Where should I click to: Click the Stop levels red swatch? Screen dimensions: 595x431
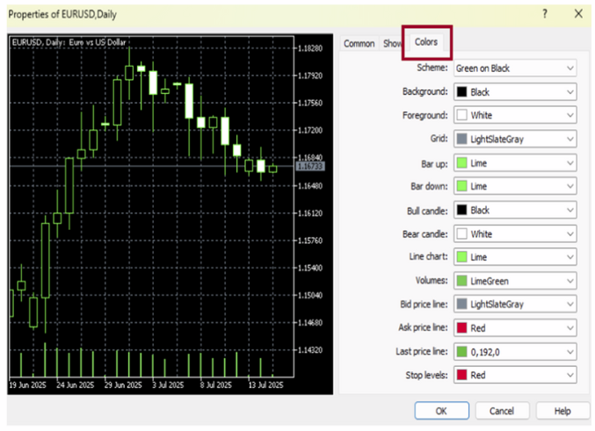pyautogui.click(x=461, y=376)
